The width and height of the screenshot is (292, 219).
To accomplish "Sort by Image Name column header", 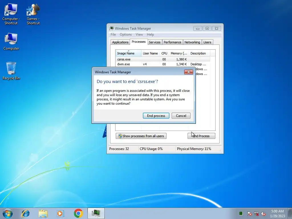I will 128,53.
